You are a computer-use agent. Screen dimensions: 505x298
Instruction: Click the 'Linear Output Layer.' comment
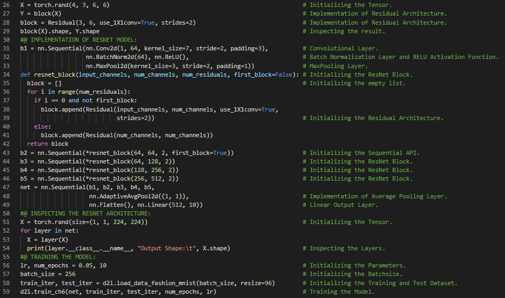pyautogui.click(x=343, y=205)
